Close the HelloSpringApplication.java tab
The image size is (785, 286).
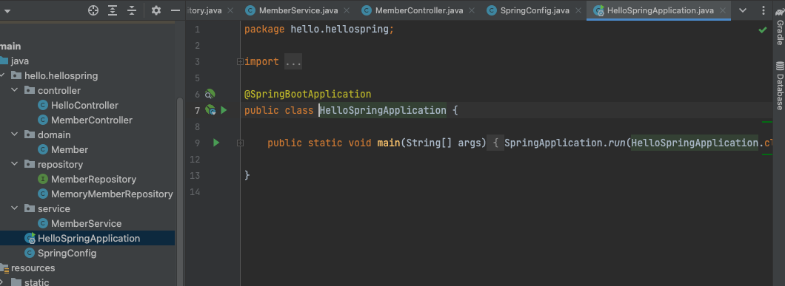pyautogui.click(x=722, y=10)
